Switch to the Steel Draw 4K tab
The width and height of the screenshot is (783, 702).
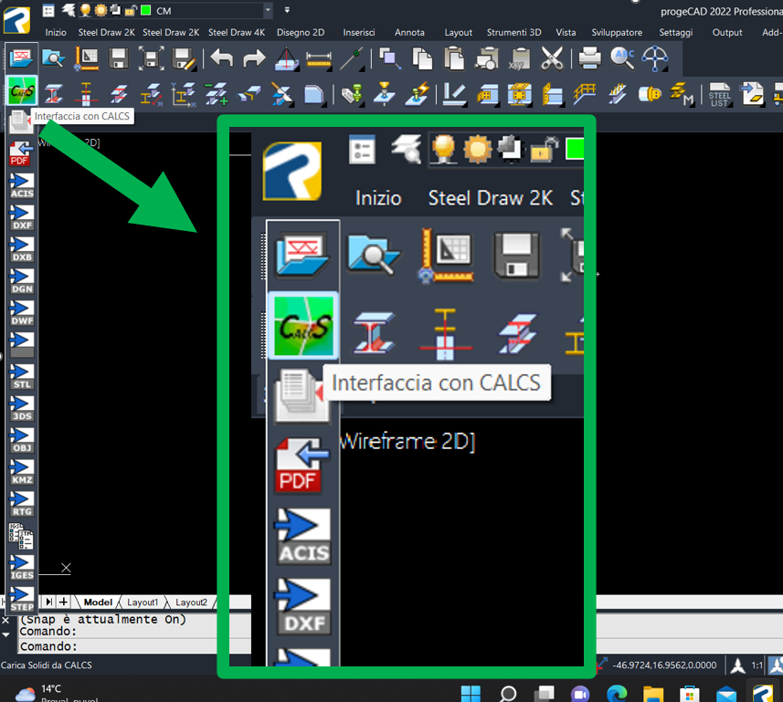pyautogui.click(x=237, y=33)
